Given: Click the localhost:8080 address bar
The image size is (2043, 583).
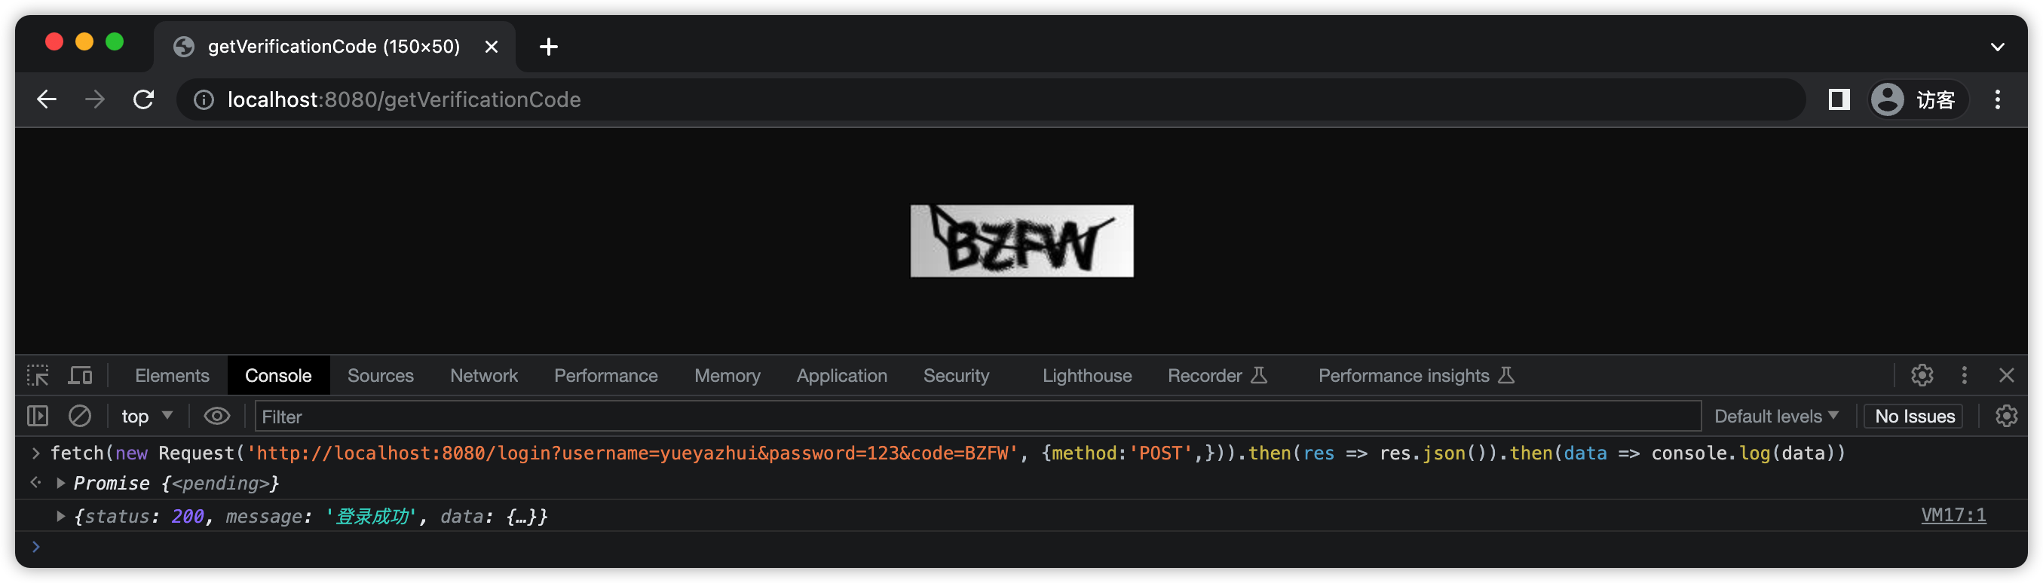Looking at the screenshot, I should (x=990, y=100).
